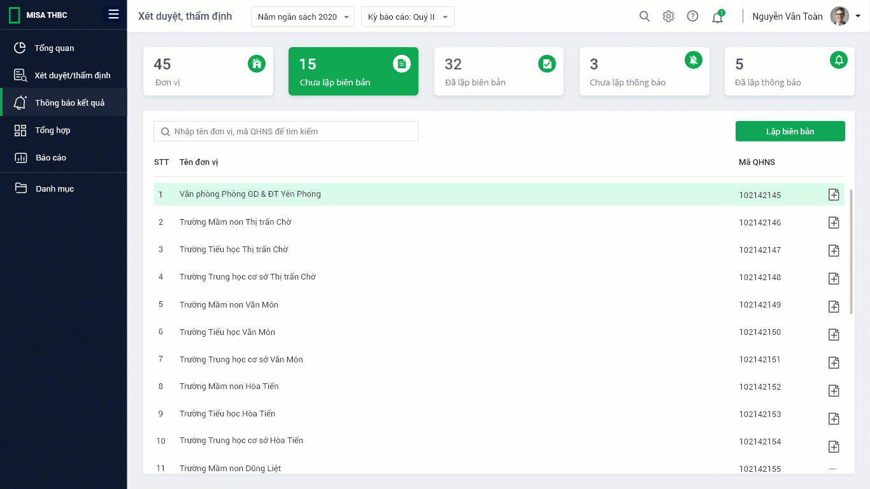This screenshot has height=489, width=870.
Task: Open the help question mark icon
Action: pos(692,17)
